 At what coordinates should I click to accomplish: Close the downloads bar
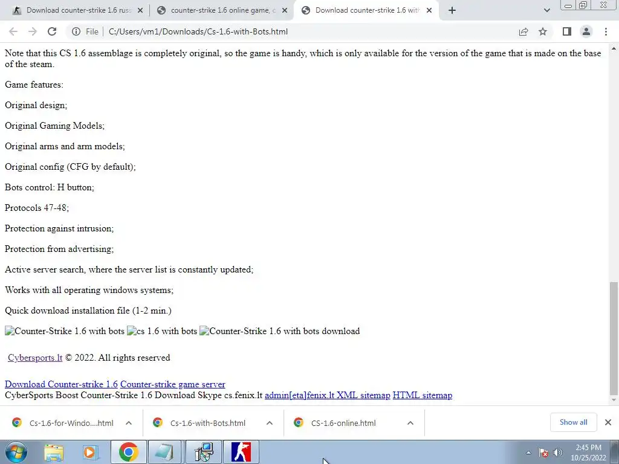coord(608,422)
